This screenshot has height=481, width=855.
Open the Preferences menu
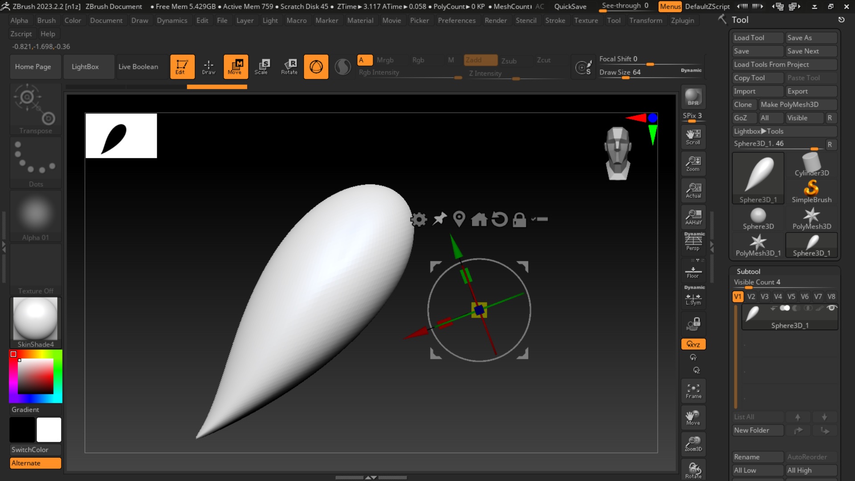point(456,20)
